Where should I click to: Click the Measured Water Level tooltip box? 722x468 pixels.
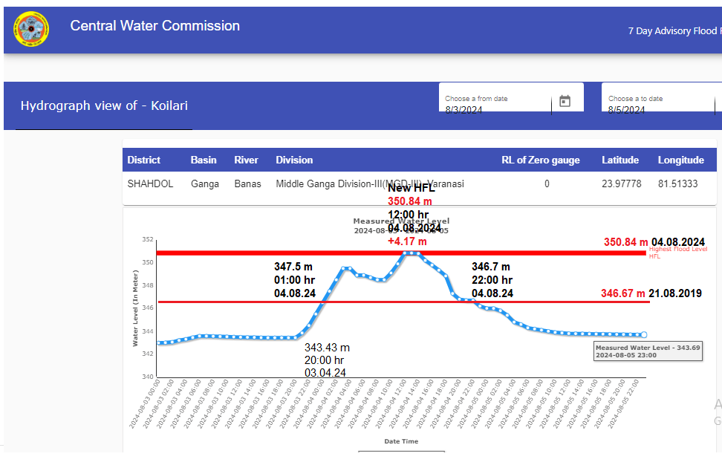click(648, 351)
